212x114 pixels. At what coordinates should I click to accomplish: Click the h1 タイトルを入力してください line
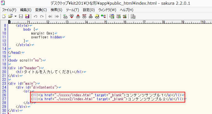click(x=50, y=72)
